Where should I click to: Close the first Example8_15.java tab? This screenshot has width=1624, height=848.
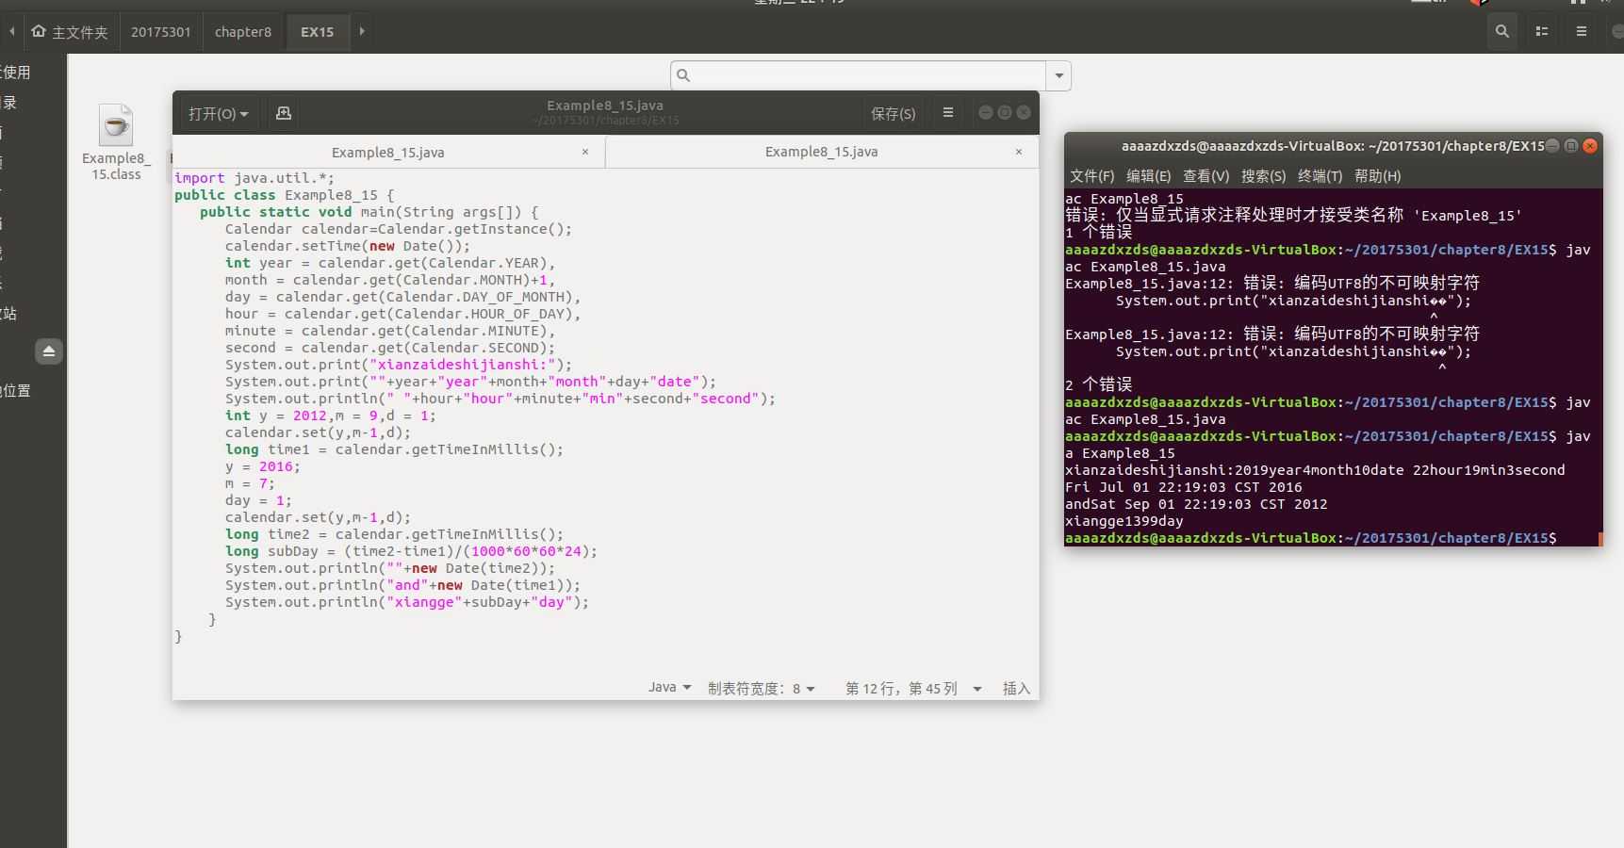pyautogui.click(x=585, y=152)
